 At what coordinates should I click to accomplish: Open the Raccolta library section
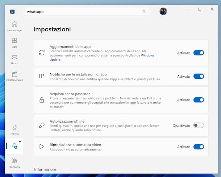point(14,163)
